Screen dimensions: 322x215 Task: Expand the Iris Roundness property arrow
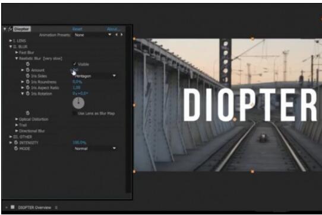point(23,82)
